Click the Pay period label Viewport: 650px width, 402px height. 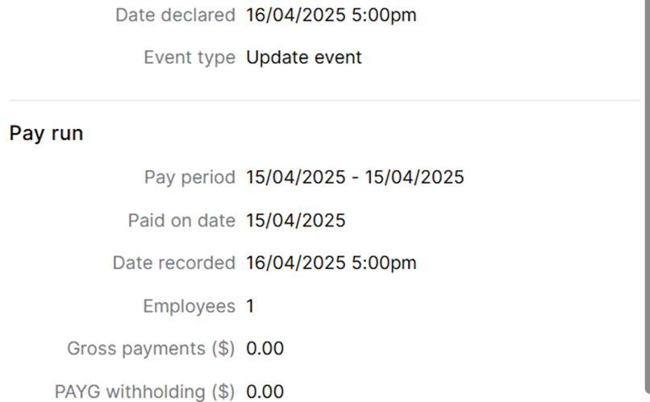190,177
